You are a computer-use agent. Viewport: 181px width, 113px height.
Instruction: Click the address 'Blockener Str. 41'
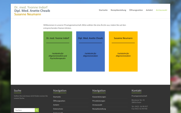pyautogui.click(x=138, y=100)
